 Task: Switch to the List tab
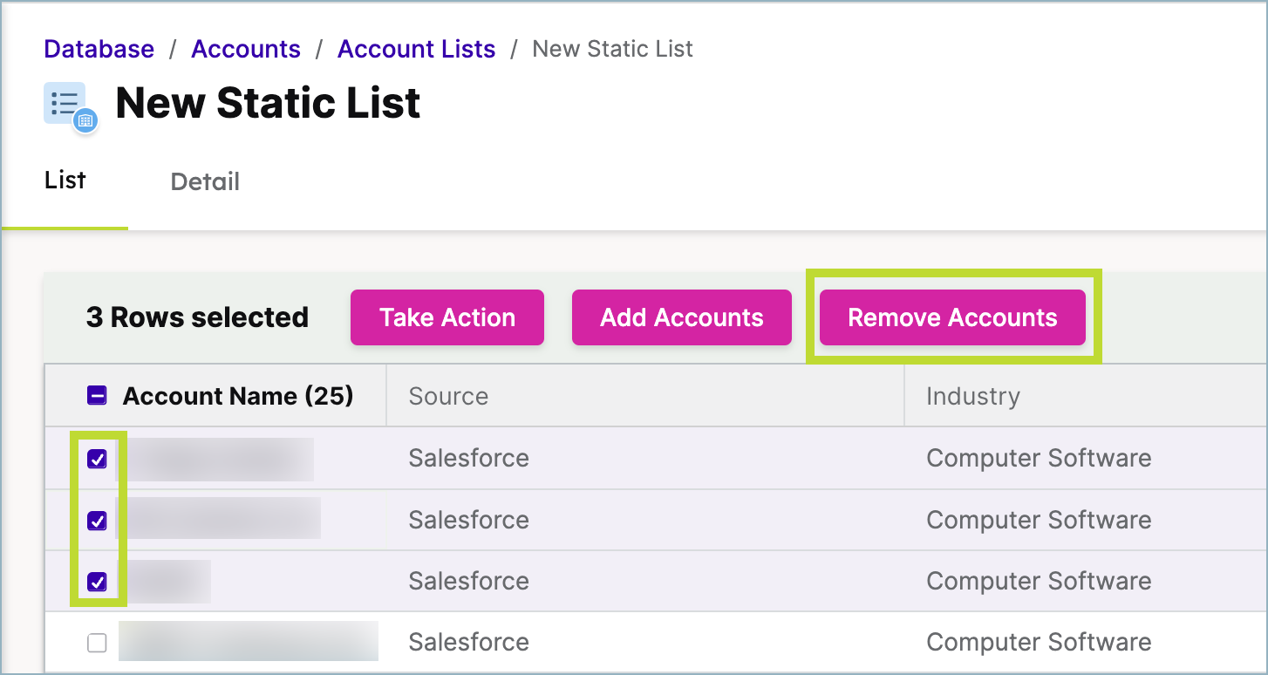(64, 180)
